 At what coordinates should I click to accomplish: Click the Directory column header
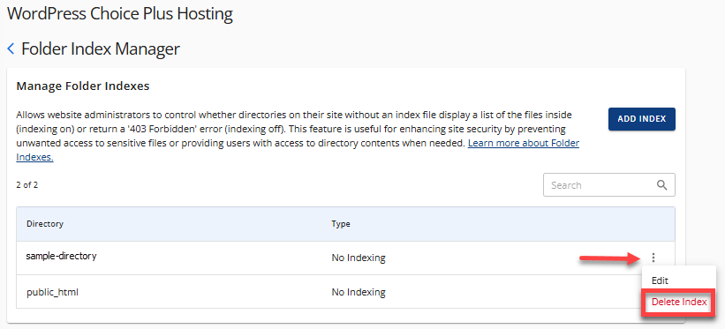click(45, 224)
